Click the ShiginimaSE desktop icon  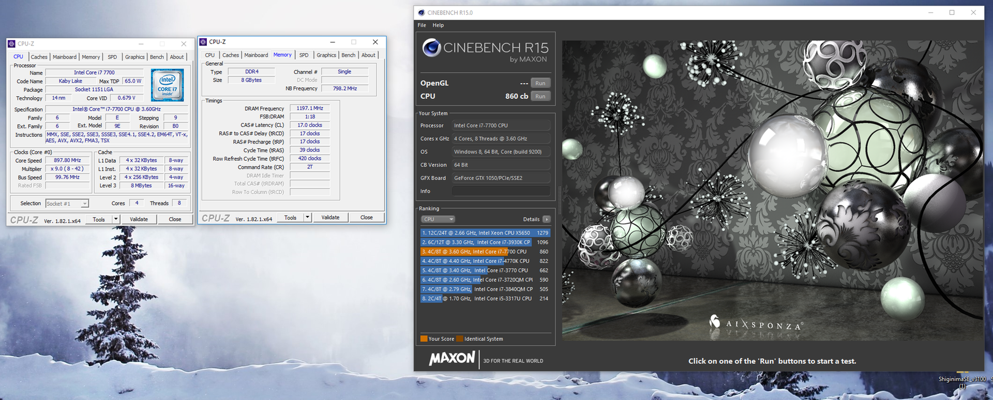962,379
